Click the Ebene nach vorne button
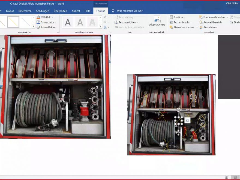The image size is (240, 180). point(182,27)
